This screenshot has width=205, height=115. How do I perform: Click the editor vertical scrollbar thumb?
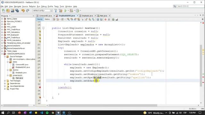click(201, 65)
